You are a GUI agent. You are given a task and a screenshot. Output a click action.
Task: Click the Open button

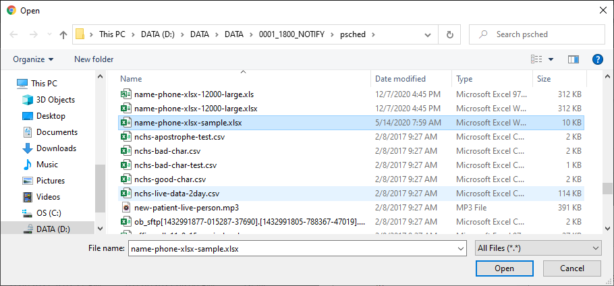point(503,268)
